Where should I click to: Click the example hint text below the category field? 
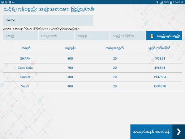41,29
